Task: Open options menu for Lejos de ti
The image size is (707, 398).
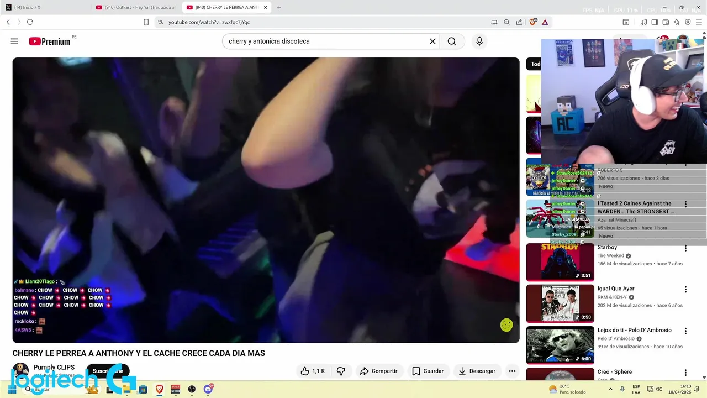Action: [685, 331]
